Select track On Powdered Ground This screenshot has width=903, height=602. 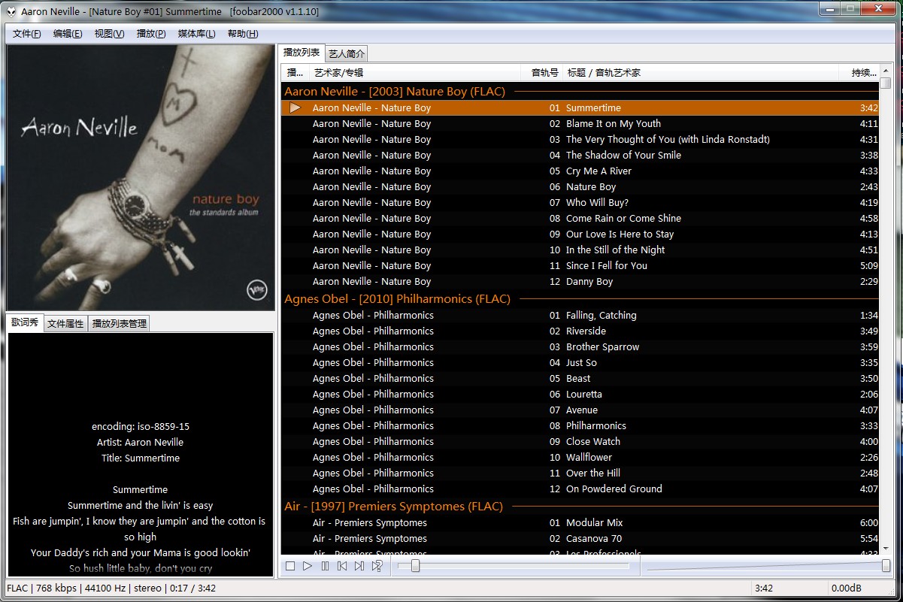pos(580,489)
